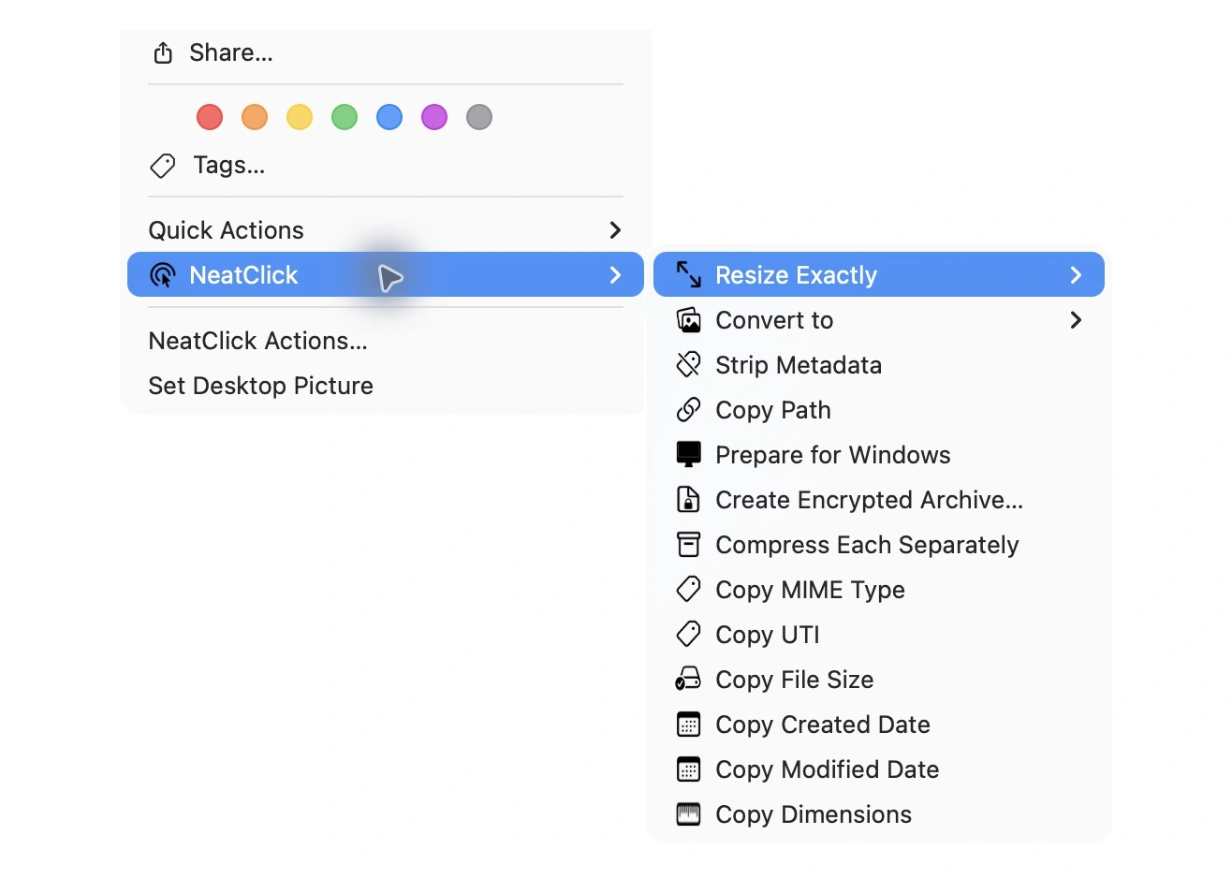Open the Tags... menu entry
1232x879 pixels.
point(229,166)
